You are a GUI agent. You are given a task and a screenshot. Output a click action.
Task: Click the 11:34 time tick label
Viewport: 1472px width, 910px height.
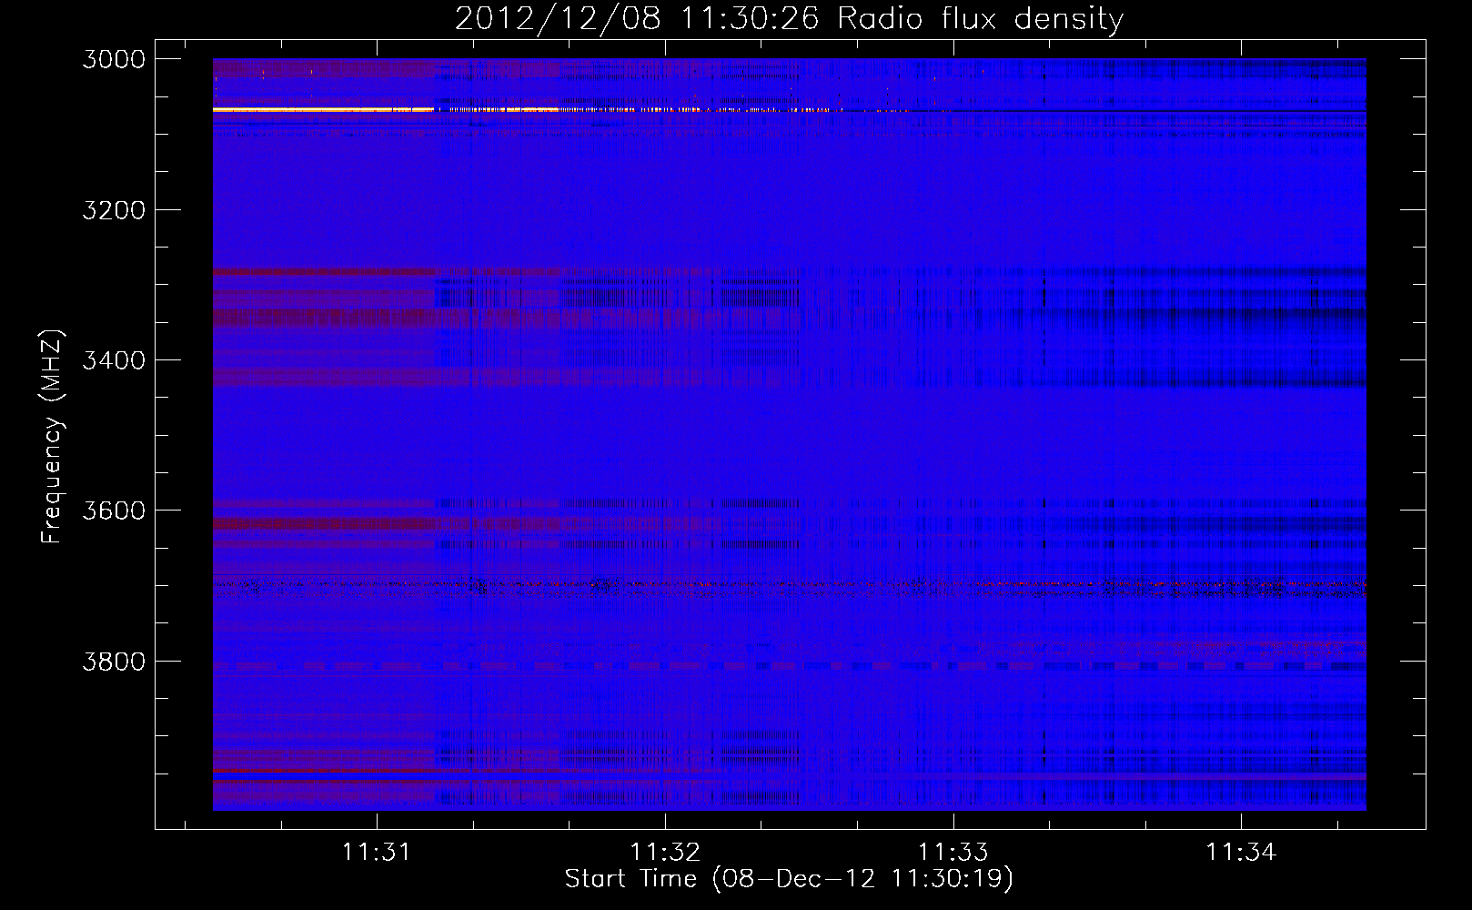(1241, 852)
